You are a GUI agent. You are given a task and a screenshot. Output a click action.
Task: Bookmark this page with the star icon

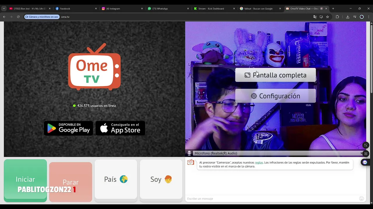point(328,17)
